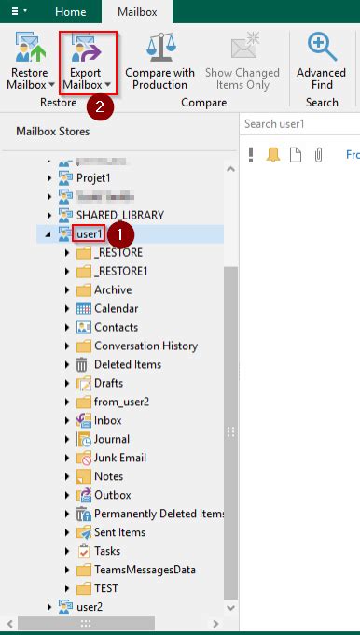Click vertical scrollbar down arrow

[x=230, y=608]
